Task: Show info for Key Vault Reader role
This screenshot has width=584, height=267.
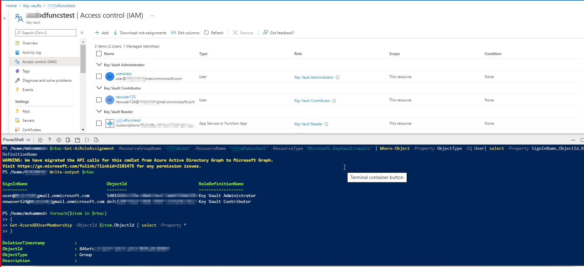Action: click(x=326, y=124)
